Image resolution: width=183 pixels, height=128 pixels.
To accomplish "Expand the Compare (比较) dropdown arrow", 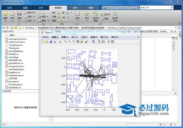I will (x=34, y=17).
